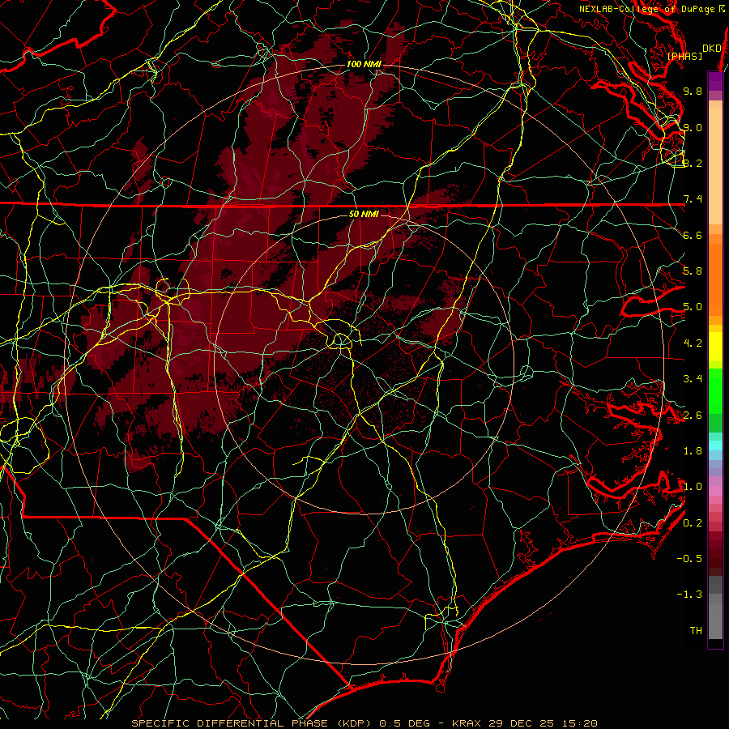729x729 pixels.
Task: Click the '-0.5' scale value
Action: pos(689,559)
